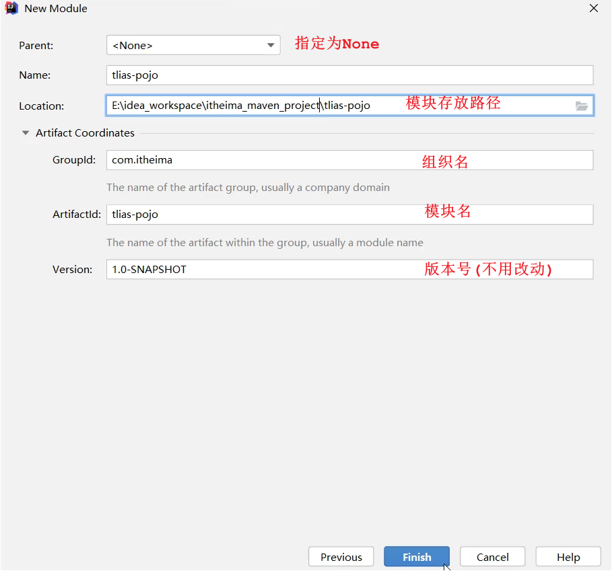612x571 pixels.
Task: Click the IntelliJ IDEA logo in title bar
Action: 11,9
